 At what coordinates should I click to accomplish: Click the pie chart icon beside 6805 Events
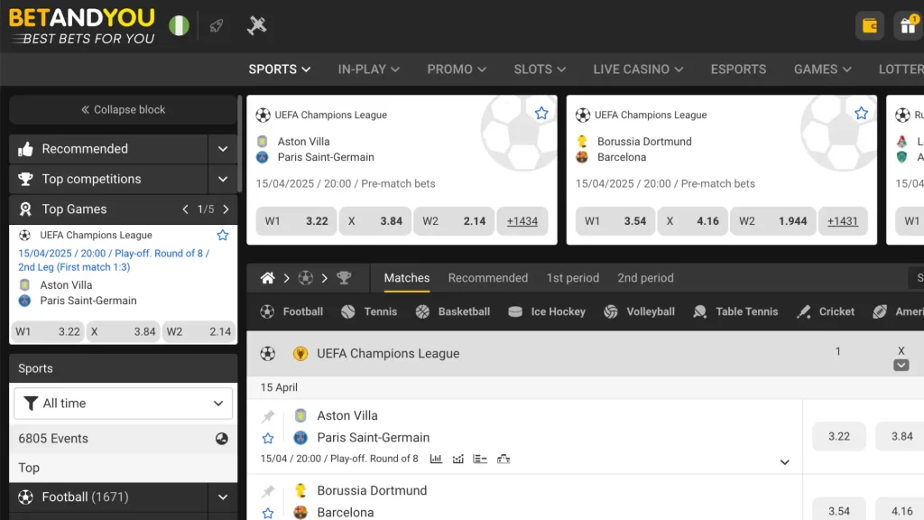pyautogui.click(x=222, y=439)
